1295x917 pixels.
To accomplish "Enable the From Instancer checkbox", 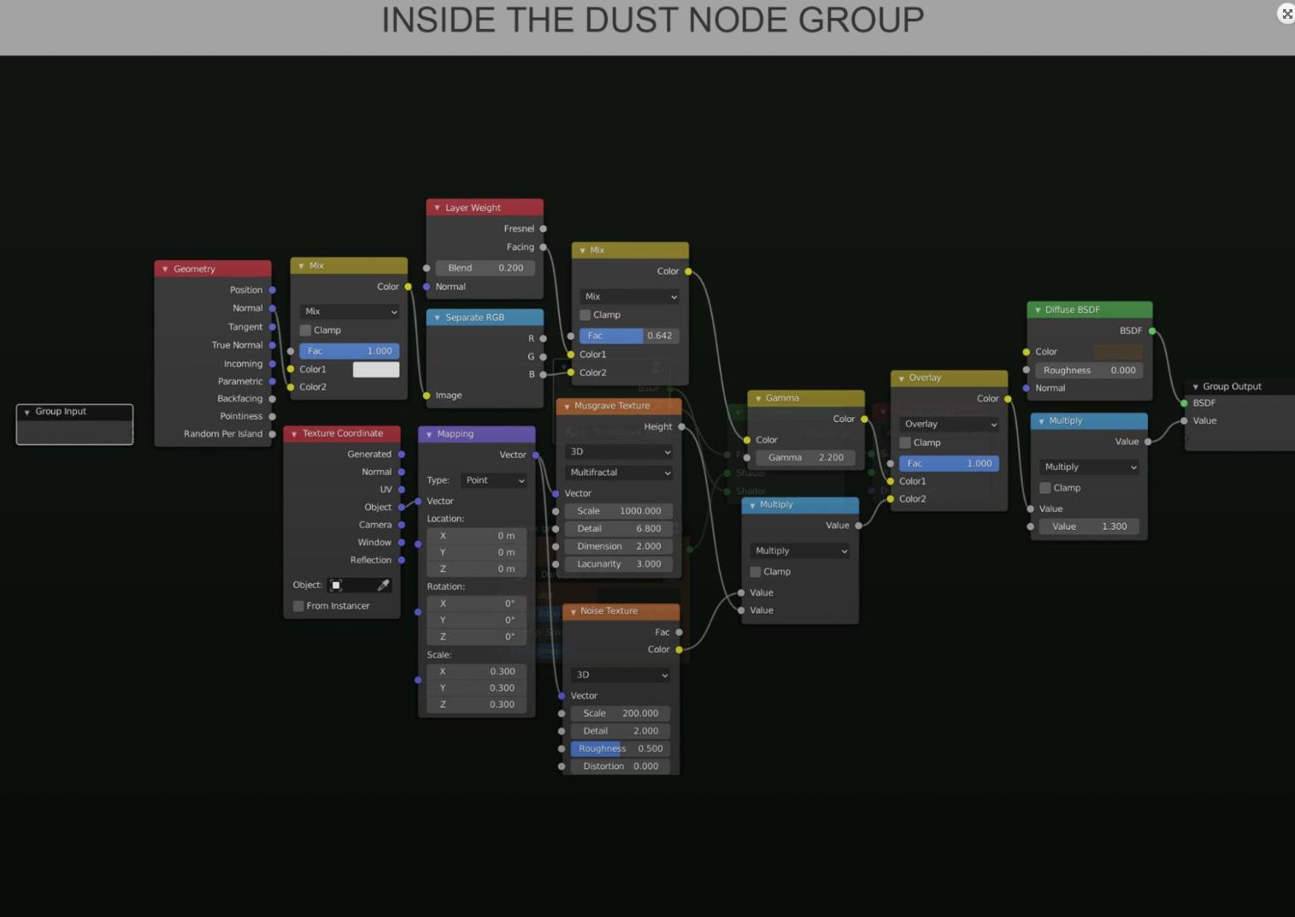I will pos(298,606).
